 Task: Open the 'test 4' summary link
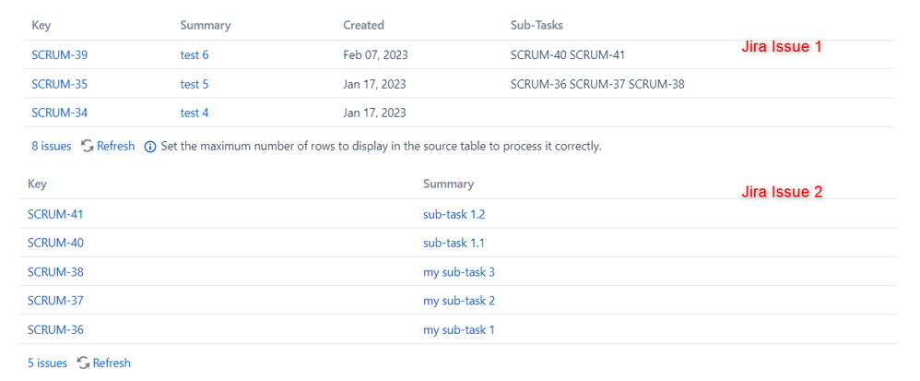195,113
